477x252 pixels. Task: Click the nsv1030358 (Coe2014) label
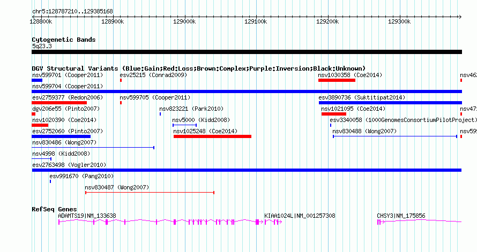350,75
